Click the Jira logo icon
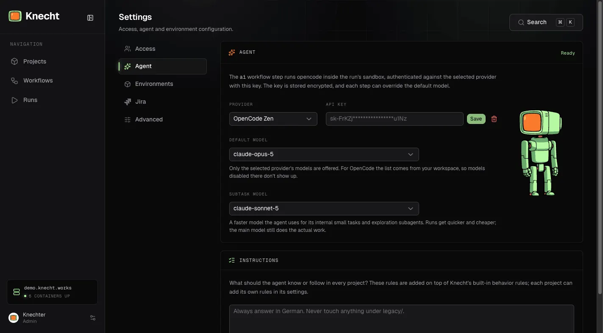Image resolution: width=603 pixels, height=333 pixels. click(x=128, y=102)
